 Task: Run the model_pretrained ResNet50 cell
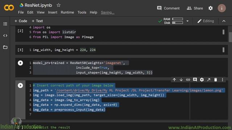(20, 63)
